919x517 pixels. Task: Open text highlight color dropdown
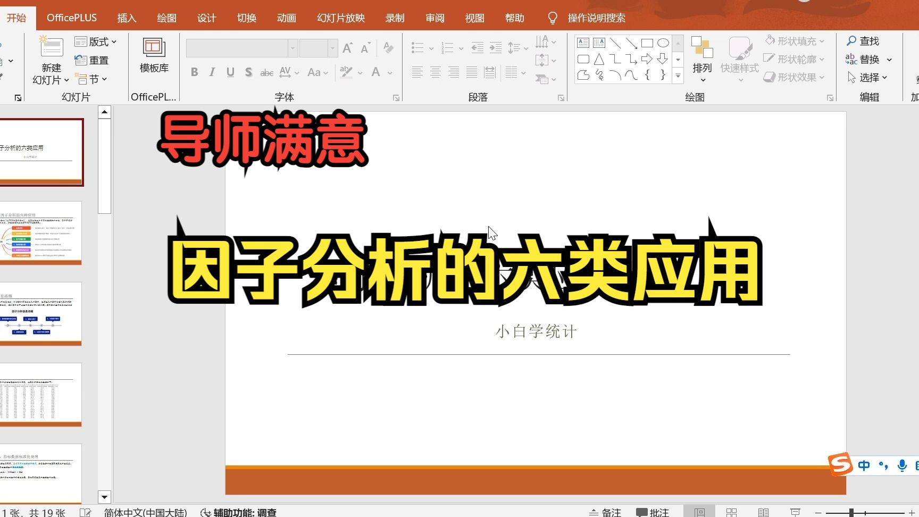pyautogui.click(x=360, y=73)
